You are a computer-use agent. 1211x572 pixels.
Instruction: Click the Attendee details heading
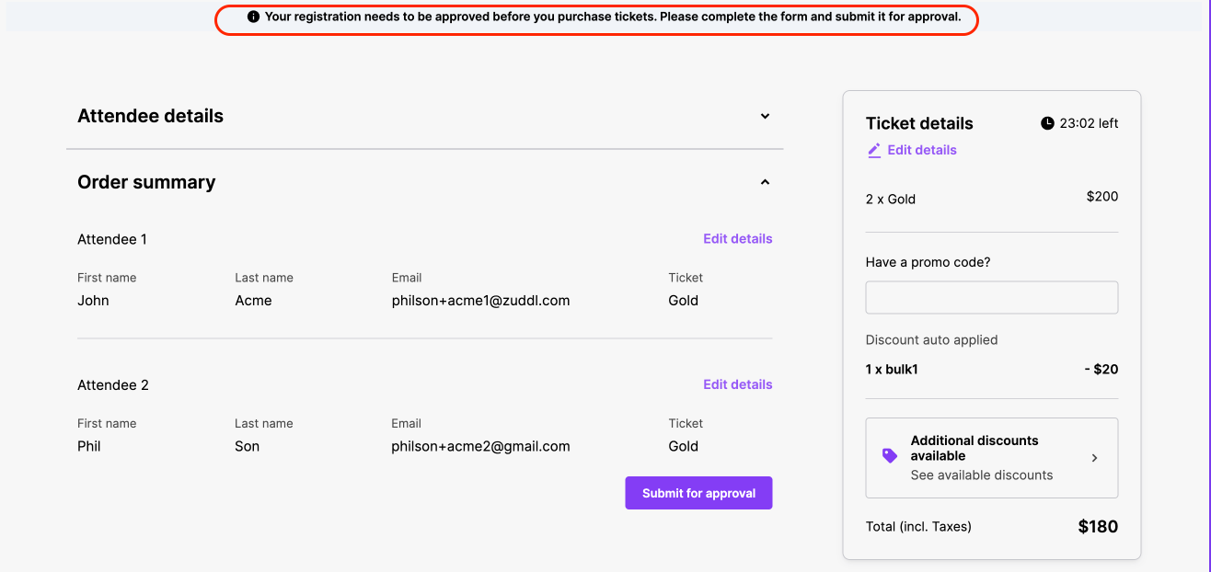pyautogui.click(x=150, y=117)
